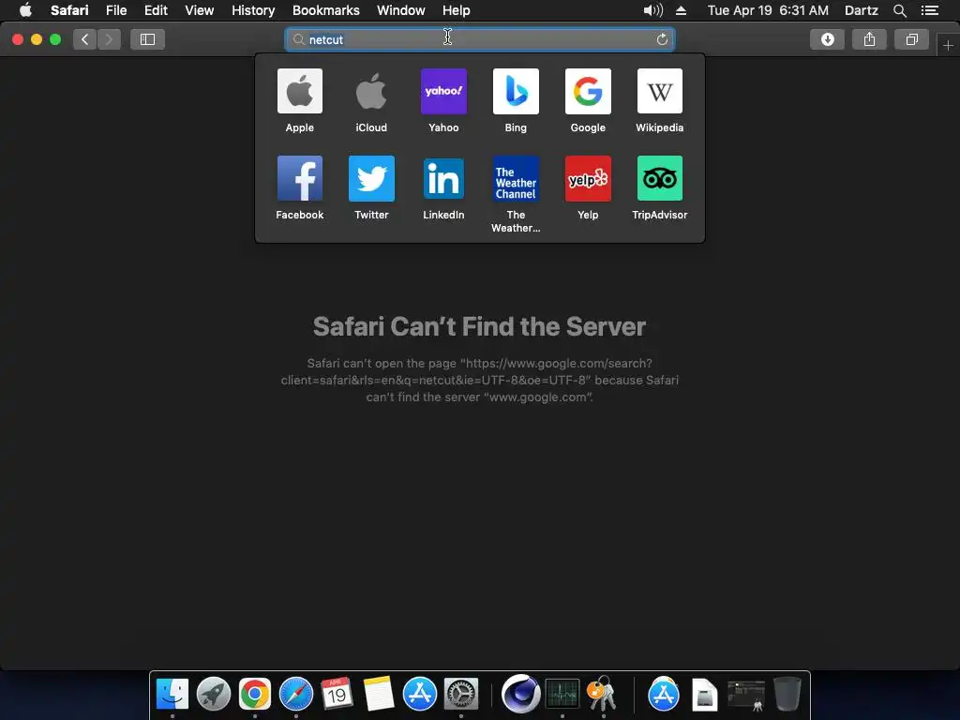Open the History menu
The height and width of the screenshot is (720, 960).
pos(253,10)
